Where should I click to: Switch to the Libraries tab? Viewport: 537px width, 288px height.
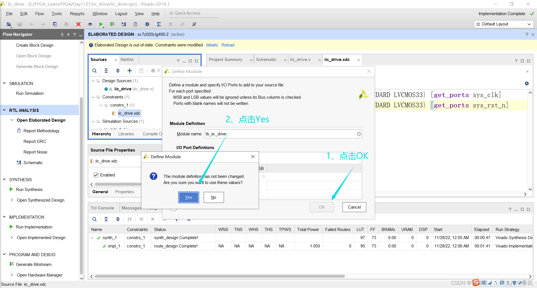pos(126,134)
